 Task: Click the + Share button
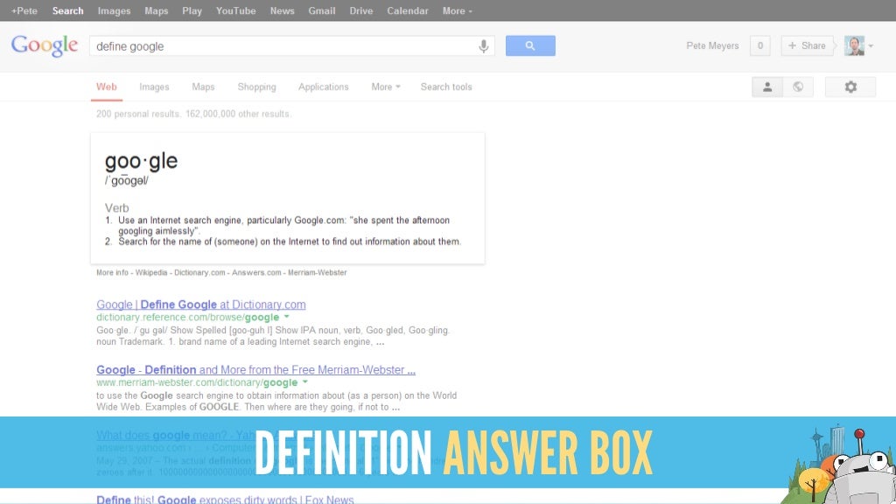[x=807, y=45]
